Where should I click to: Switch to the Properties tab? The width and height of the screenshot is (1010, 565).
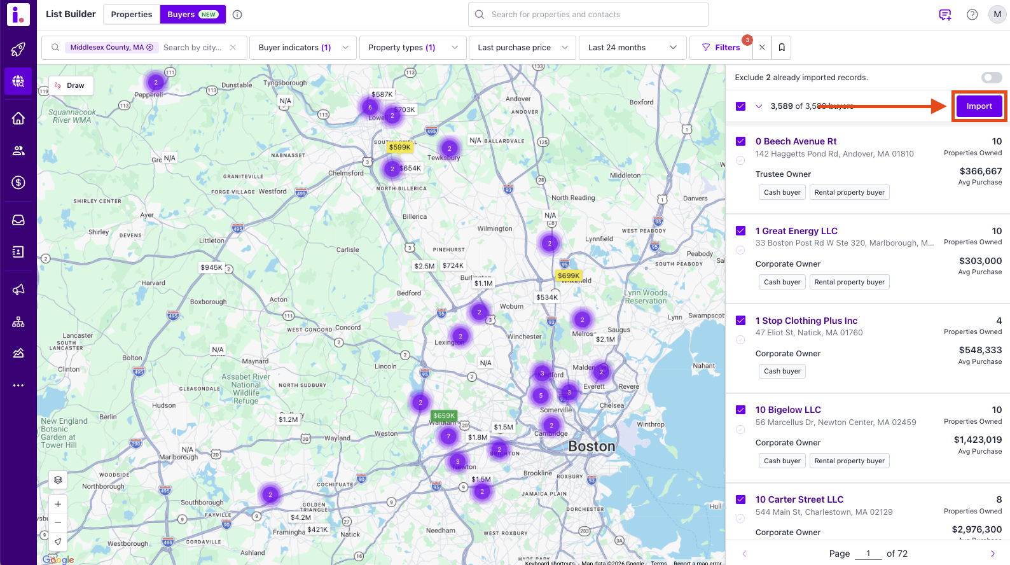[132, 15]
